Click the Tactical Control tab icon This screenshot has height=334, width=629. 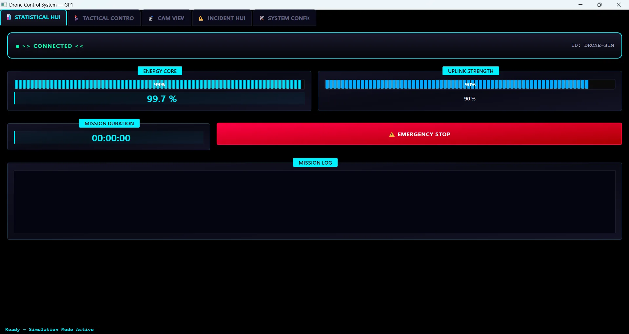coord(76,18)
